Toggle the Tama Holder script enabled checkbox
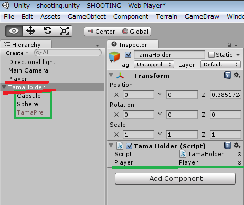Image resolution: width=244 pixels, height=205 pixels. tap(129, 146)
